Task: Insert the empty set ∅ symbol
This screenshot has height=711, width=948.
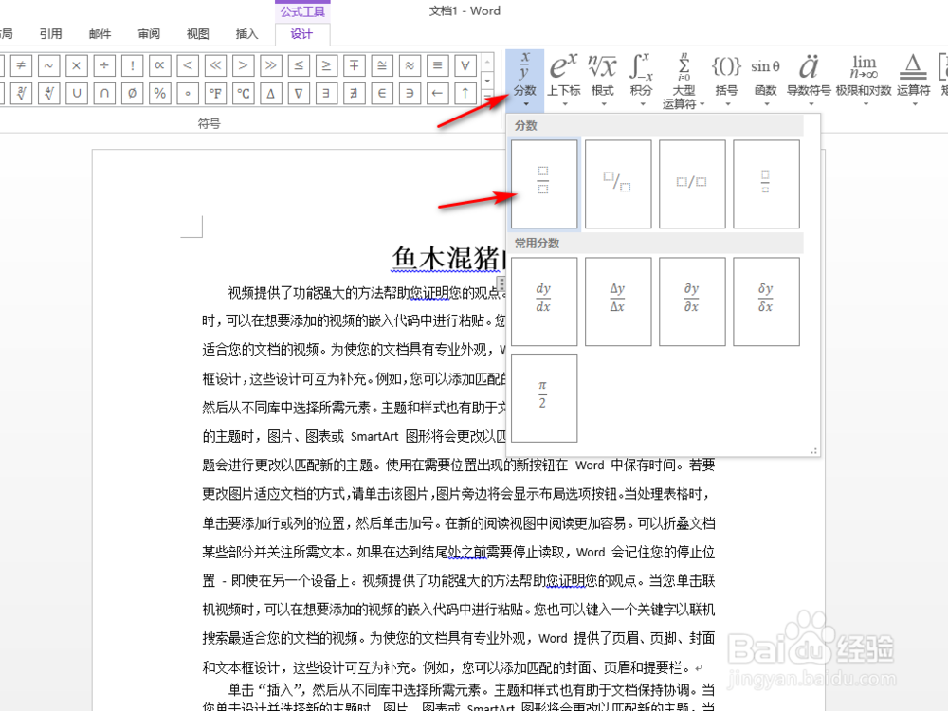Action: tap(132, 94)
